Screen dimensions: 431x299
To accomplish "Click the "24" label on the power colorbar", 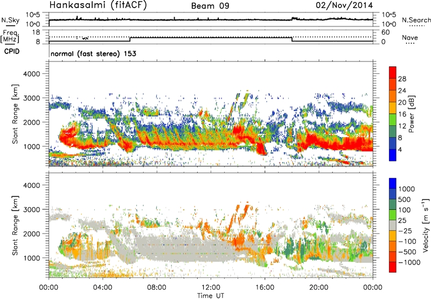I will [x=402, y=91].
